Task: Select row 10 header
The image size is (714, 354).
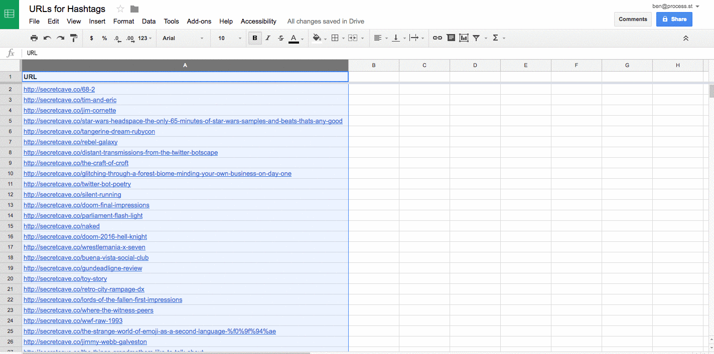Action: point(11,174)
